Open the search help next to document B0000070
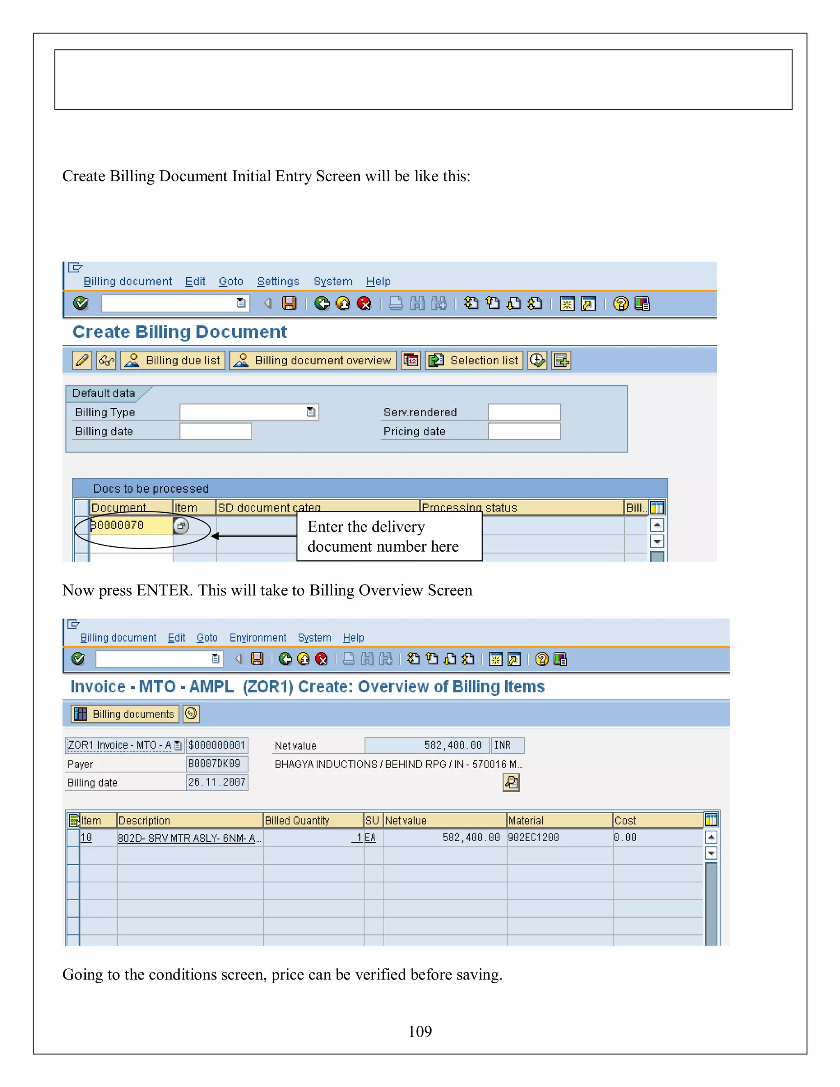Image resolution: width=840 pixels, height=1087 pixels. click(181, 525)
